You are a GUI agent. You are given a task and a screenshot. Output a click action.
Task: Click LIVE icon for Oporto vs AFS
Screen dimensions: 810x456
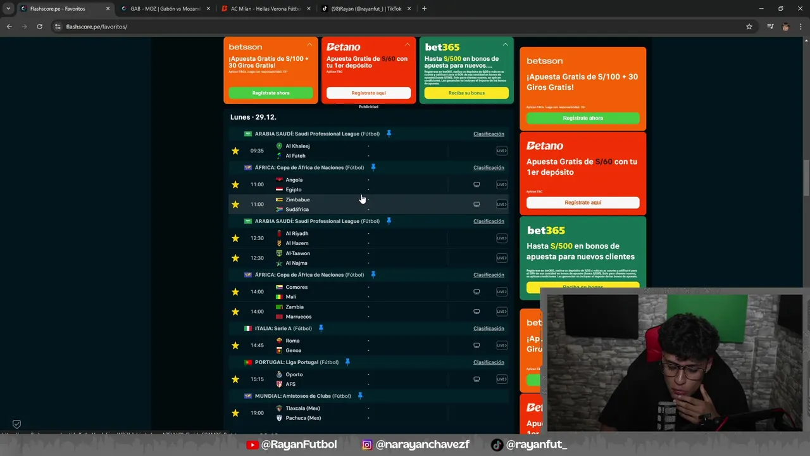coord(502,379)
